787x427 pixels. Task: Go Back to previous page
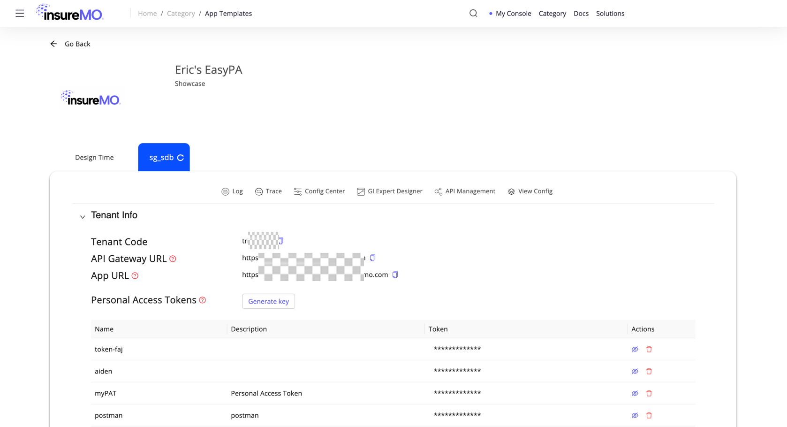click(x=70, y=44)
